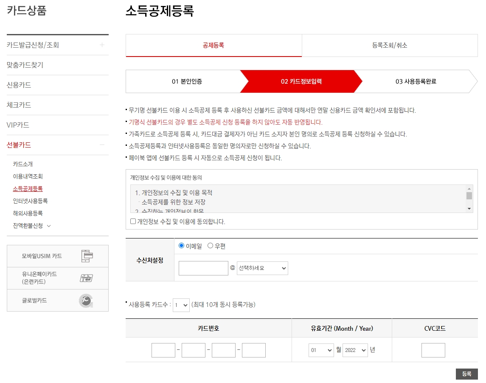Select the 공제등록 tab
This screenshot has width=486, height=383.
pos(213,45)
